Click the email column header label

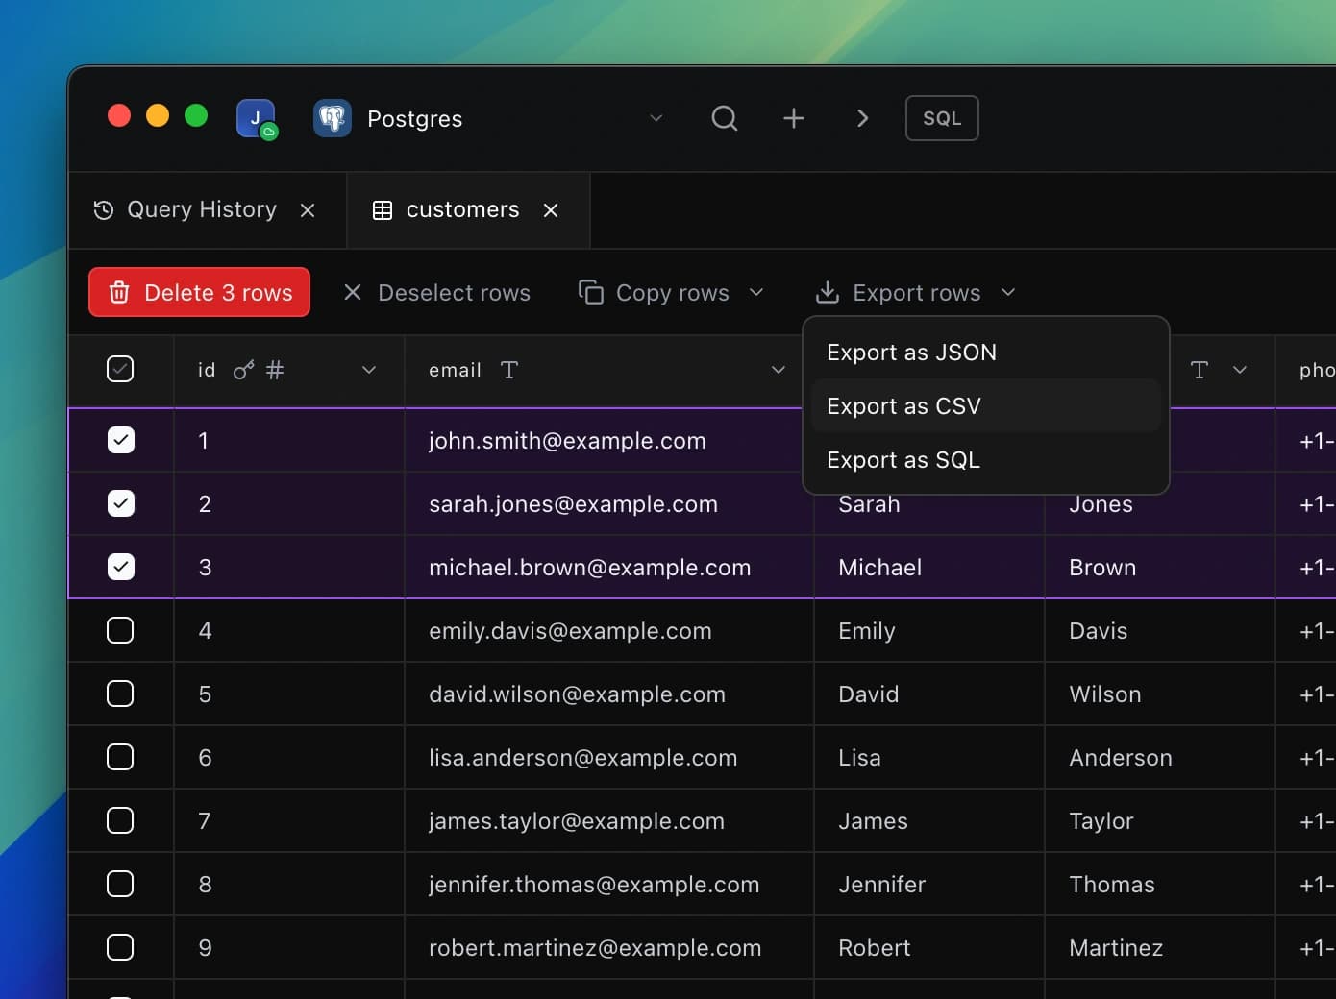455,370
